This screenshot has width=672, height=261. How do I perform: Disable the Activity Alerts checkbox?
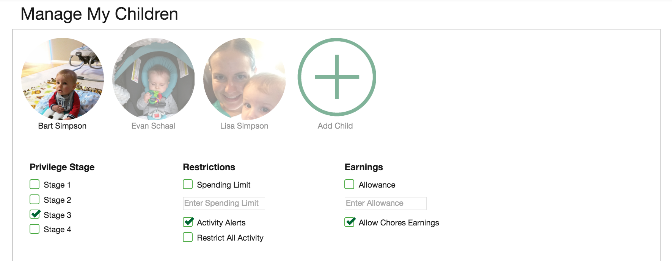[188, 222]
